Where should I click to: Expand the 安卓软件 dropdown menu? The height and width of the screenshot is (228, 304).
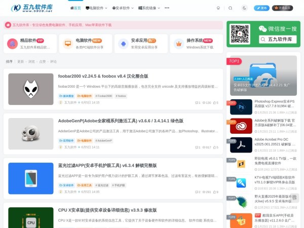coord(123,8)
